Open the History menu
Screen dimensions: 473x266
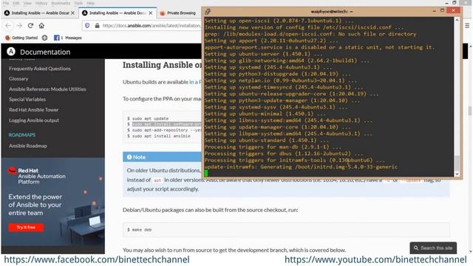pyautogui.click(x=41, y=3)
